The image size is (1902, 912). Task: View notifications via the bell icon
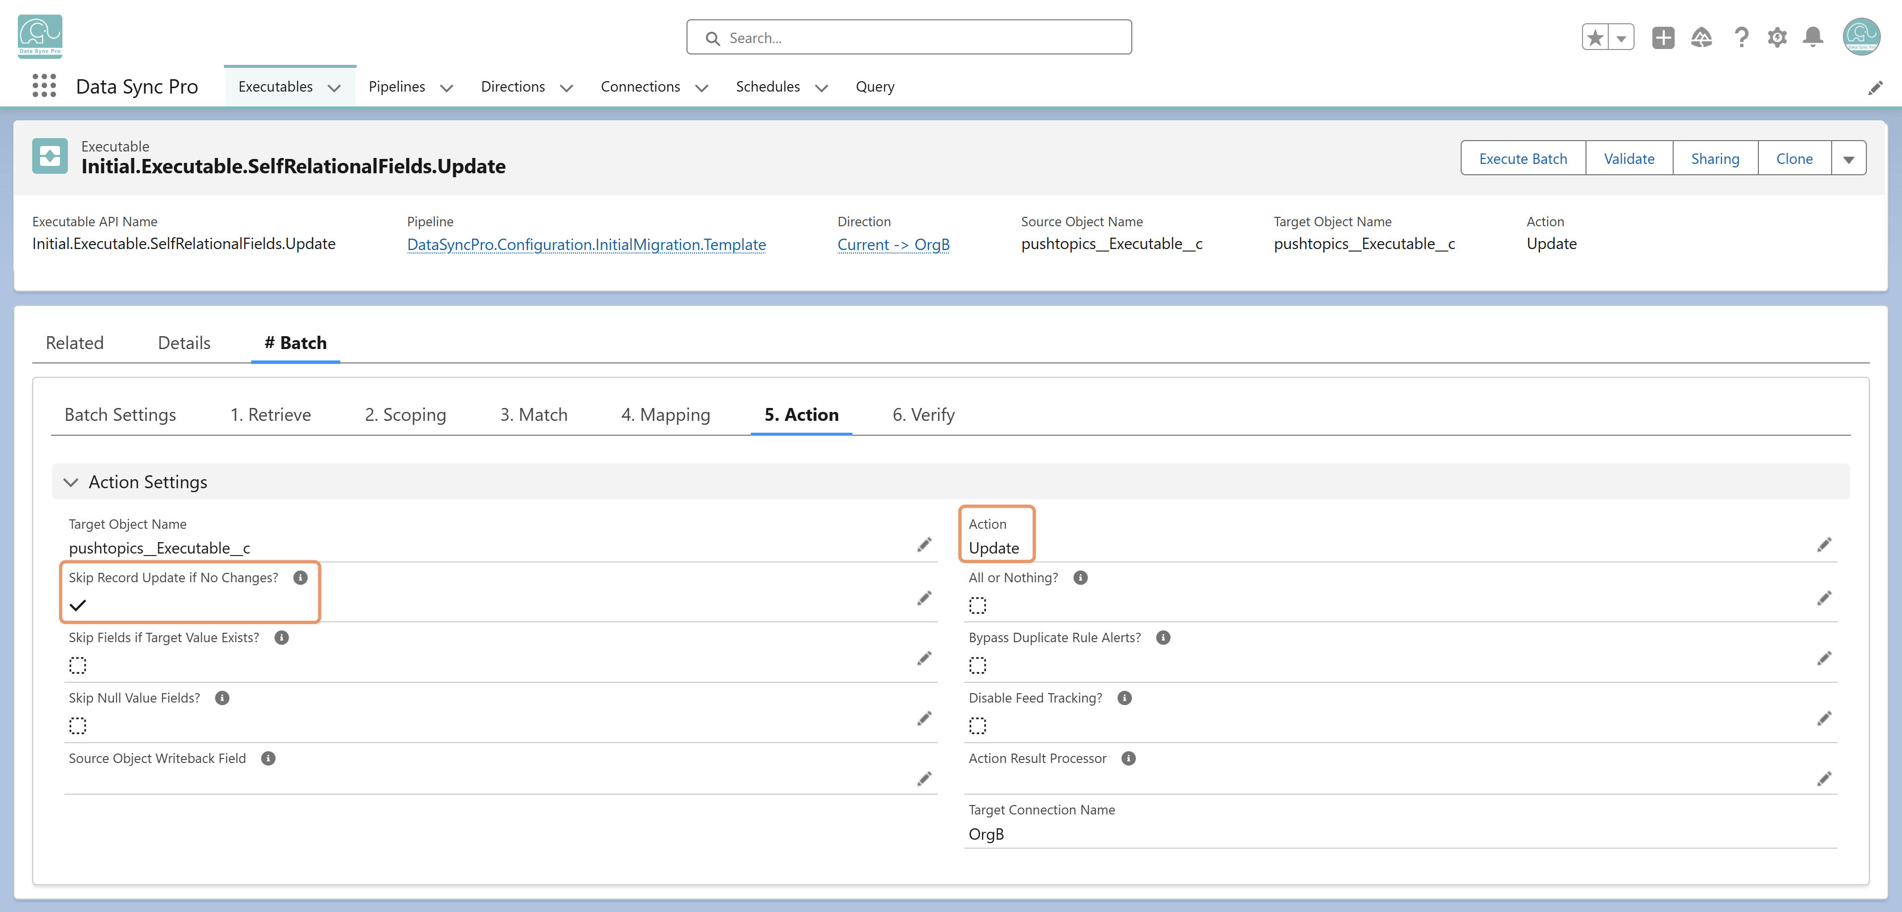(x=1813, y=38)
